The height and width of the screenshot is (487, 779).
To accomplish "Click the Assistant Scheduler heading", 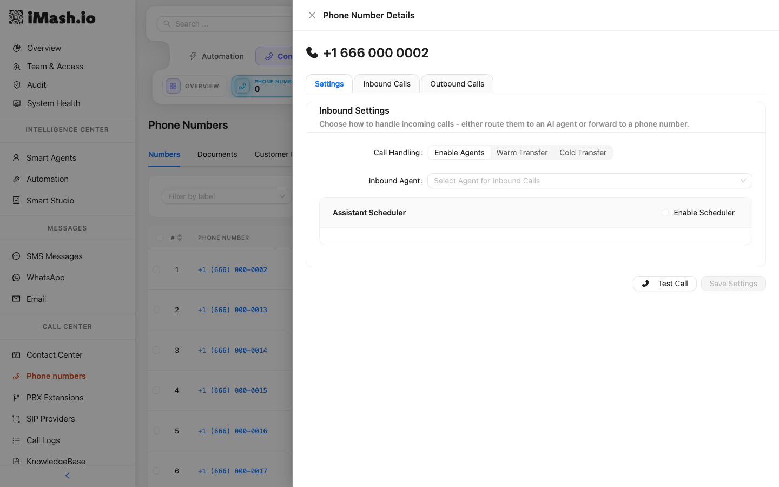I will coord(369,213).
